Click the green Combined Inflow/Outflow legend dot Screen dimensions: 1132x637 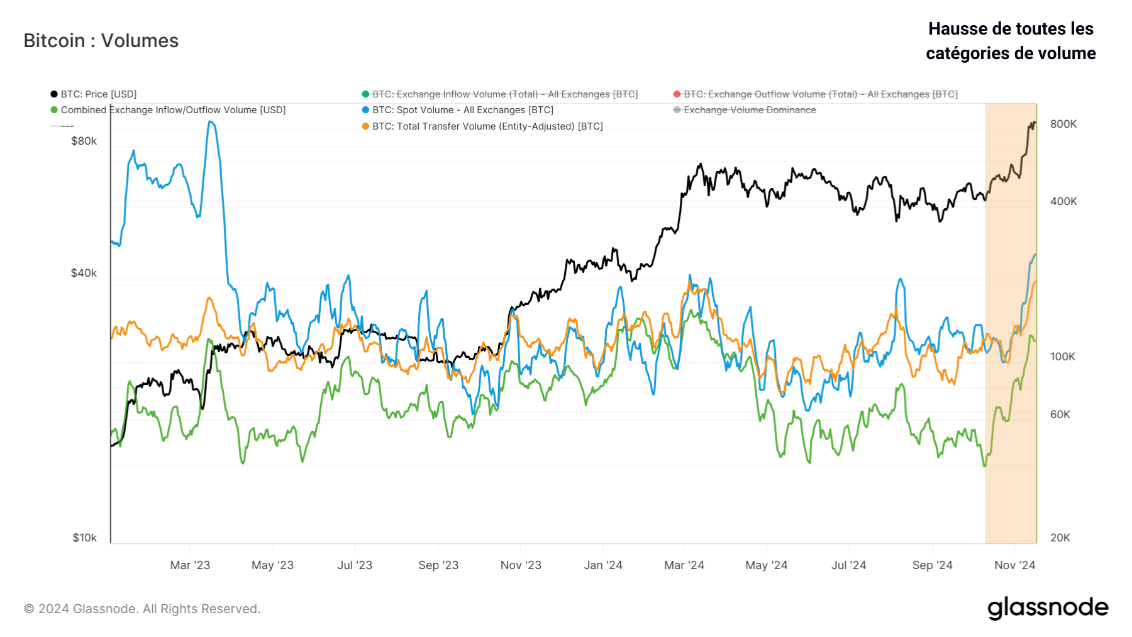point(54,110)
